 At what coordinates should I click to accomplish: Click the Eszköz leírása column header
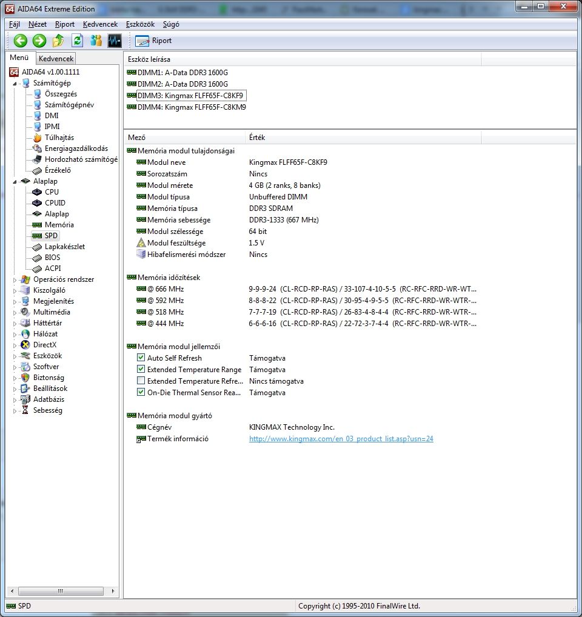point(303,59)
